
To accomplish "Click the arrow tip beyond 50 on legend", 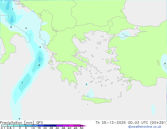I will [x=84, y=126].
